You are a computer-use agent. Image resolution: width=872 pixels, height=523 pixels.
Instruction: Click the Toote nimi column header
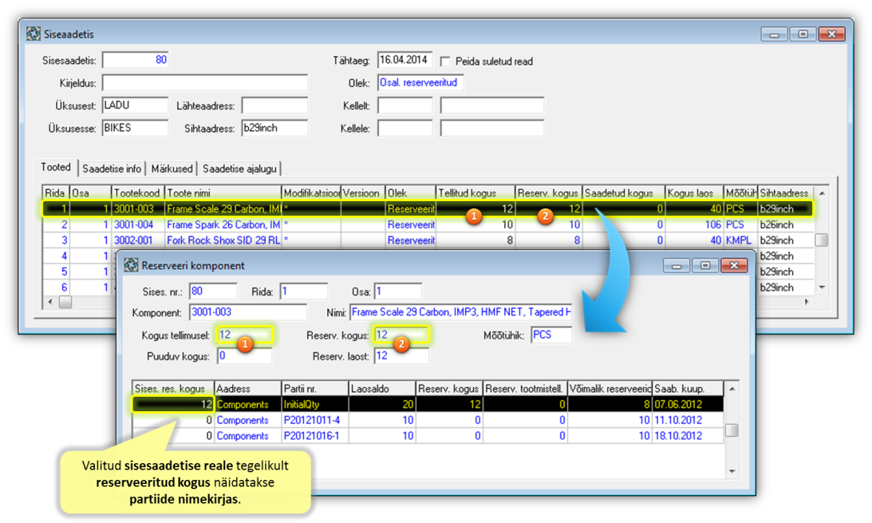click(223, 193)
